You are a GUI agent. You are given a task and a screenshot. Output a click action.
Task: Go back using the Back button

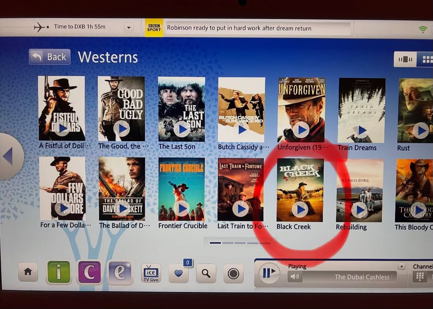point(50,57)
